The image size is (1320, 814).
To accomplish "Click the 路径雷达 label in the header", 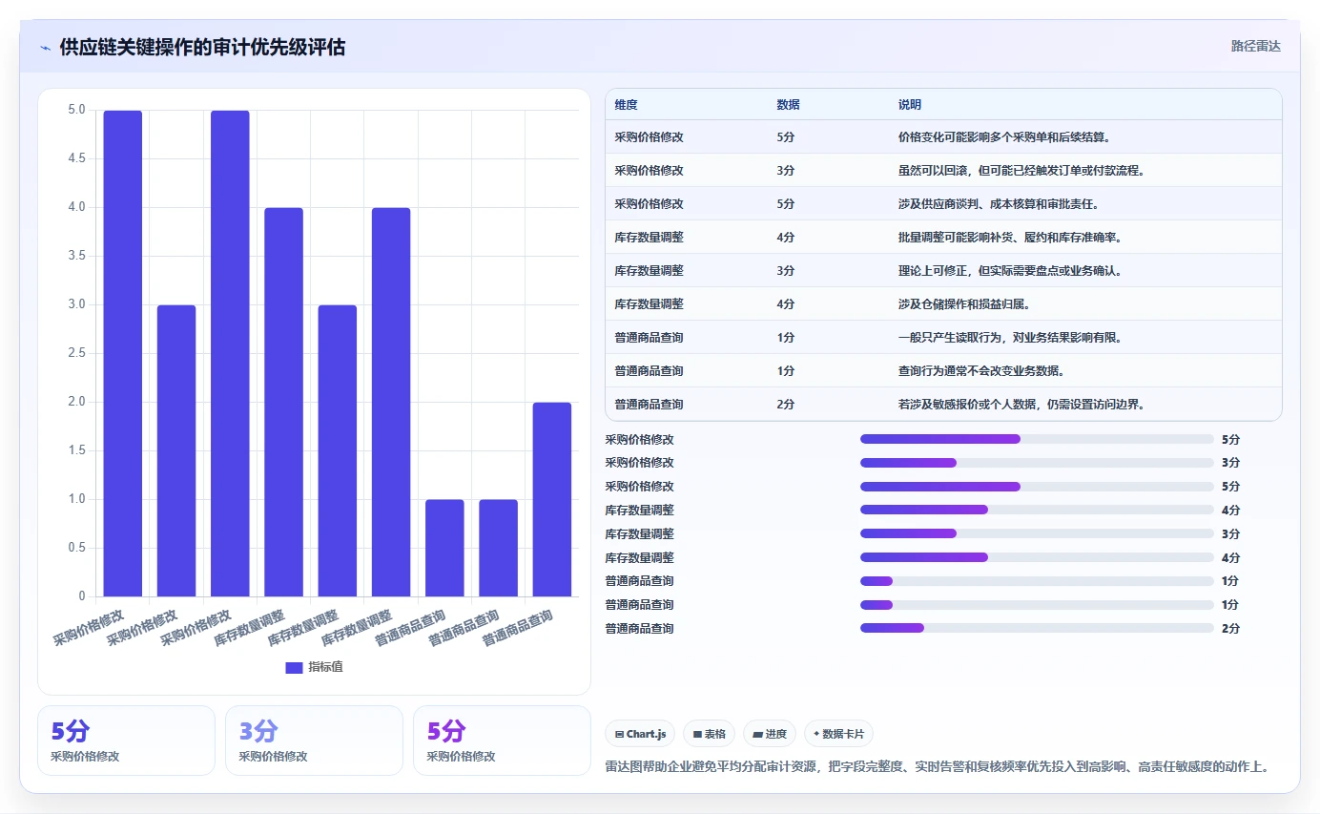I will pyautogui.click(x=1255, y=46).
